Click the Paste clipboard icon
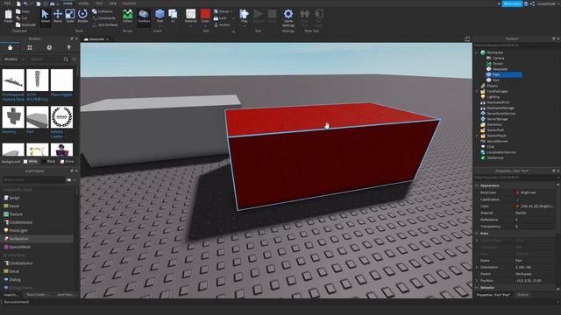561x315 pixels. click(x=8, y=17)
